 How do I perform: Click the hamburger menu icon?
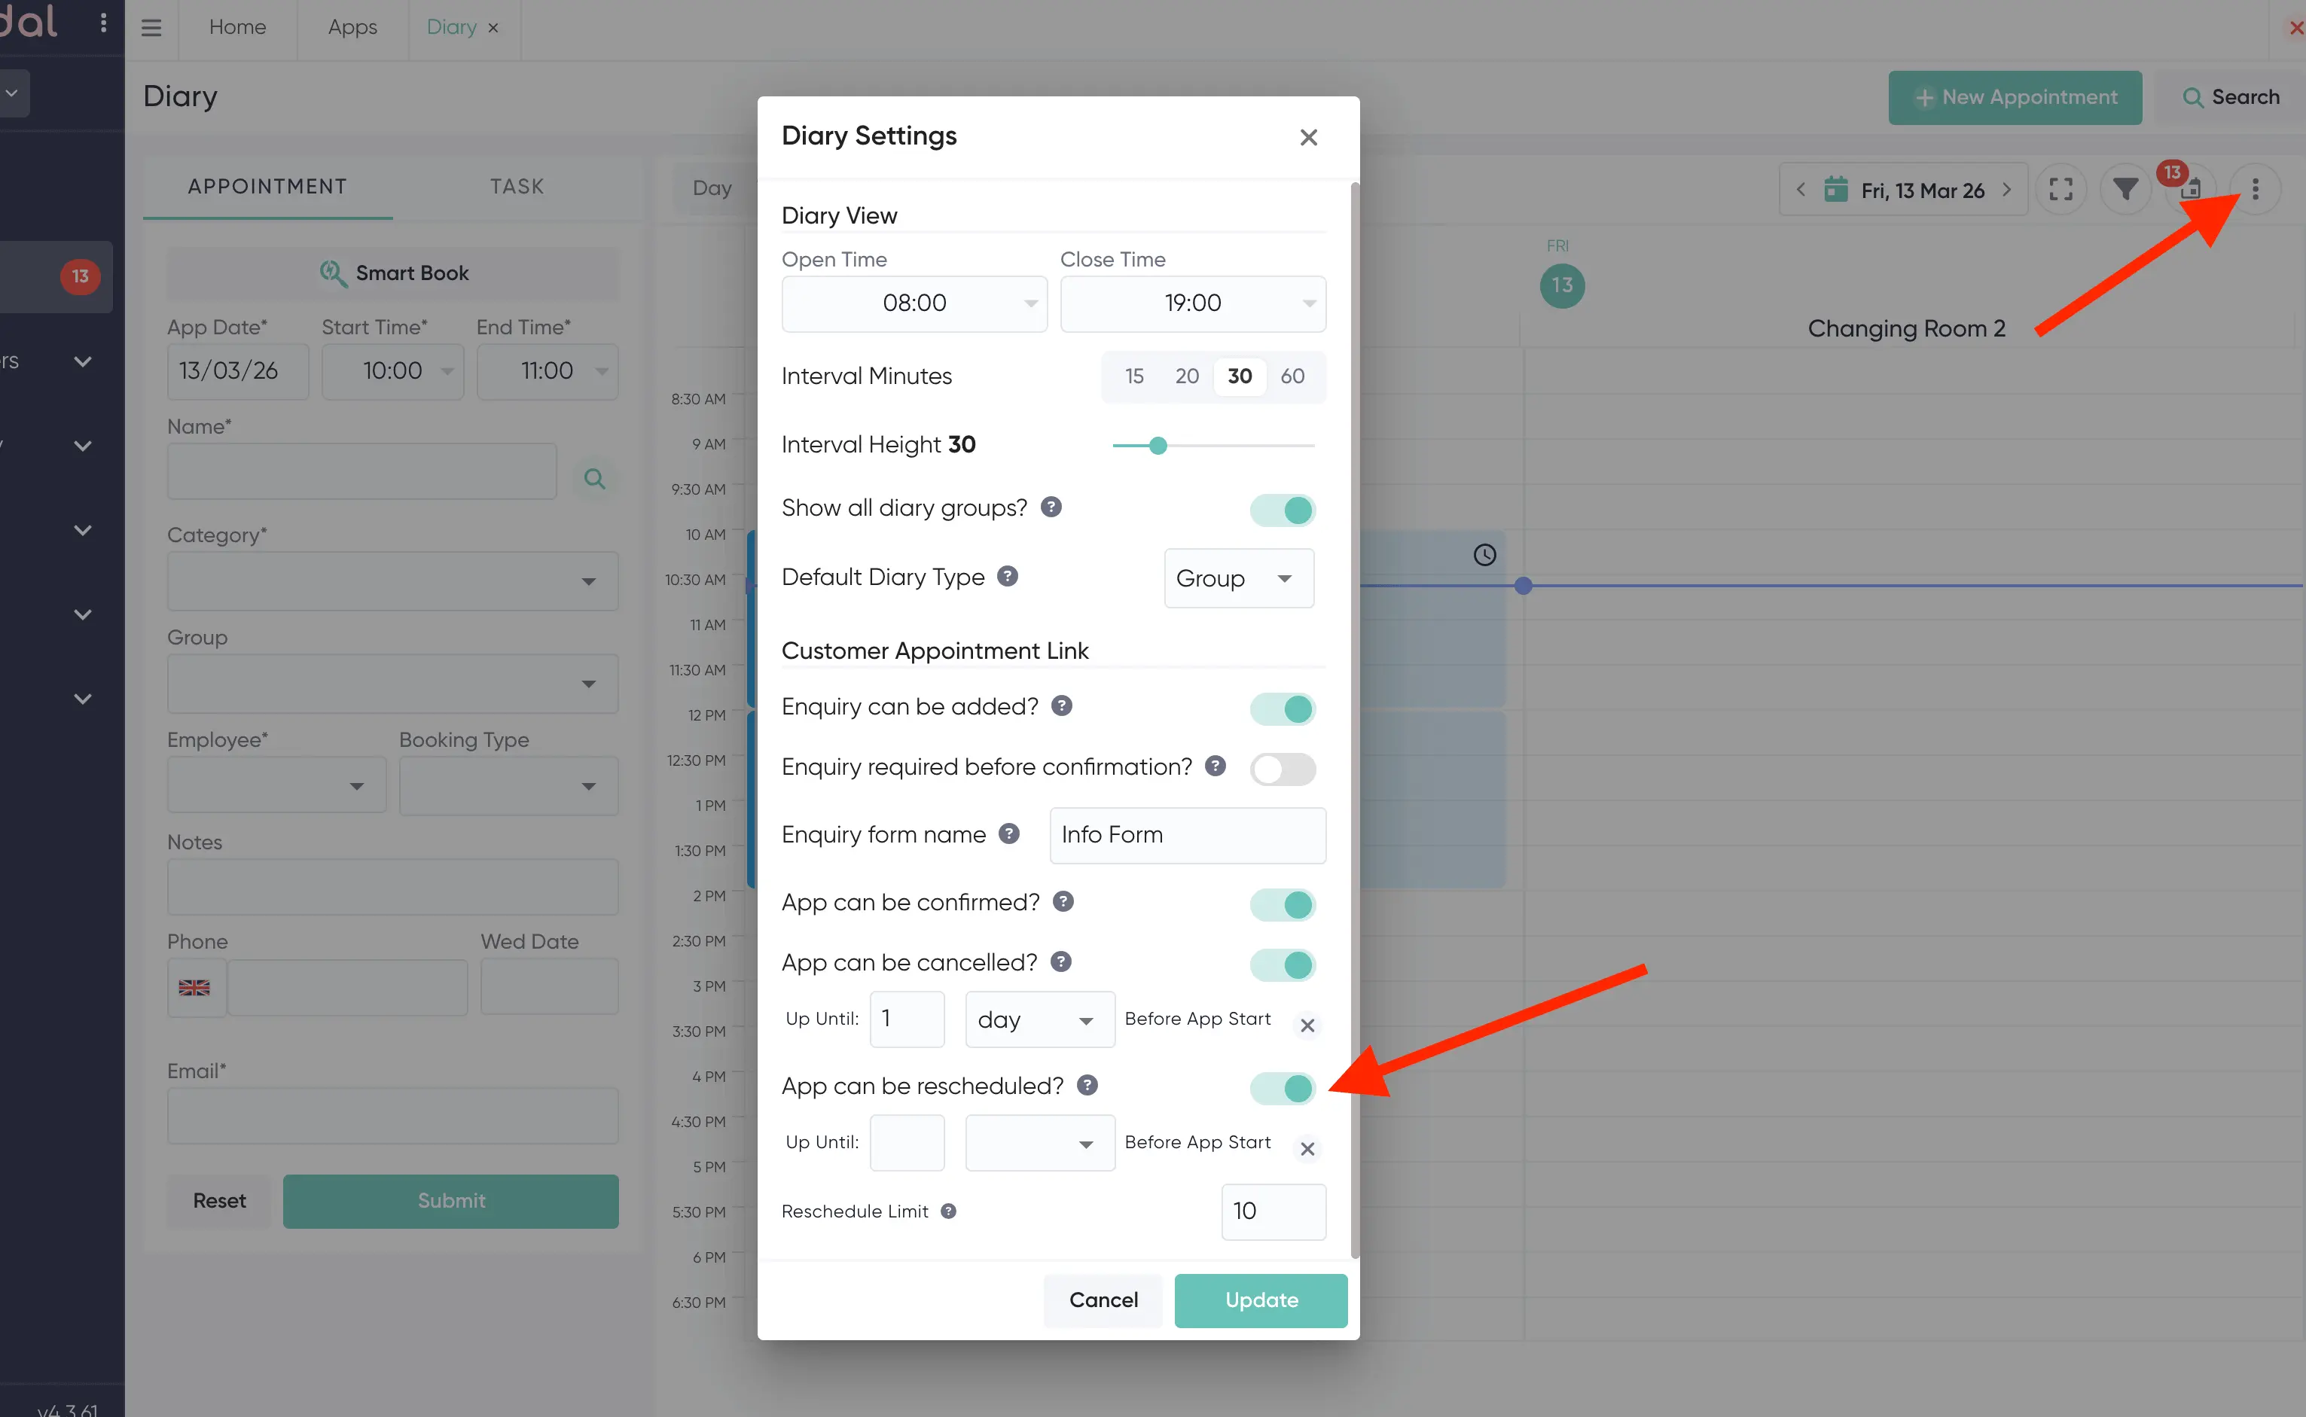[151, 27]
